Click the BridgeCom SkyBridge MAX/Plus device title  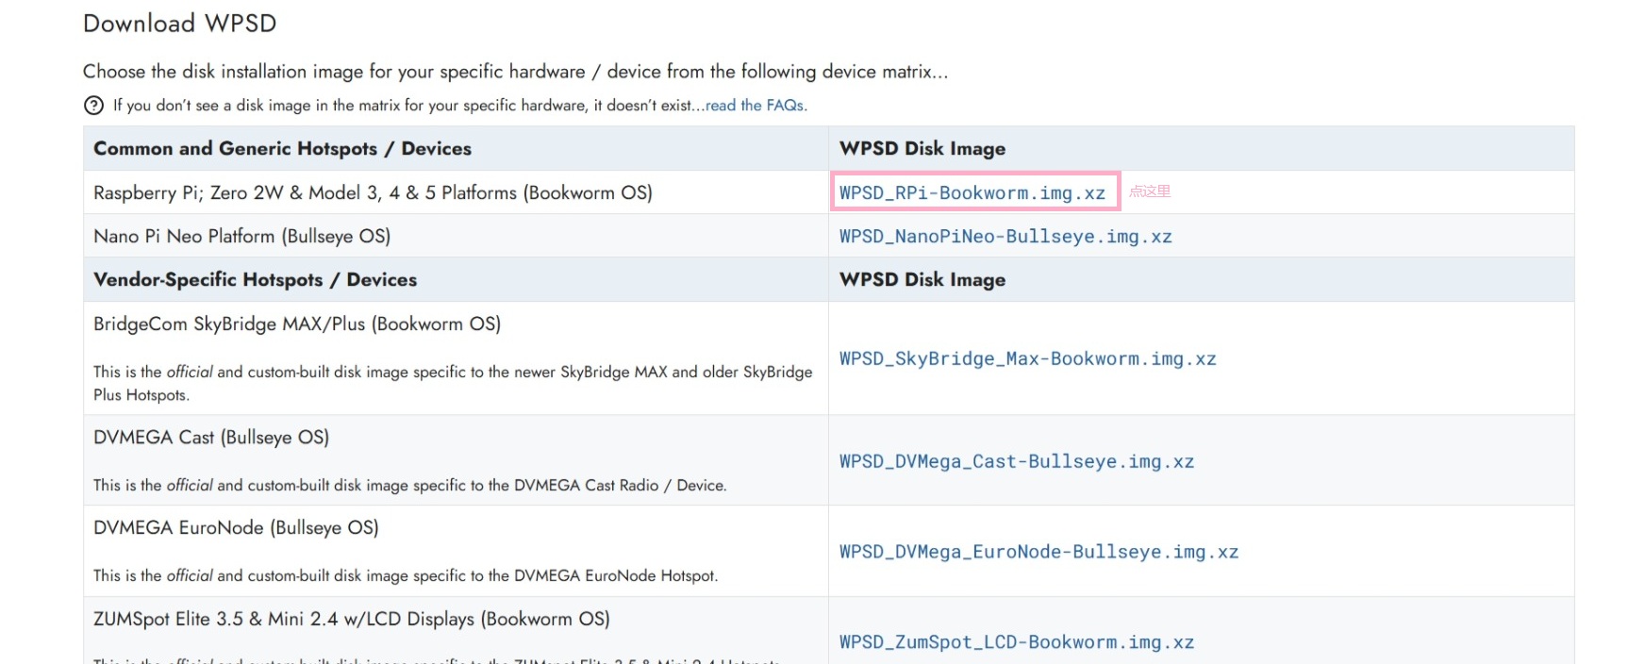pyautogui.click(x=296, y=324)
